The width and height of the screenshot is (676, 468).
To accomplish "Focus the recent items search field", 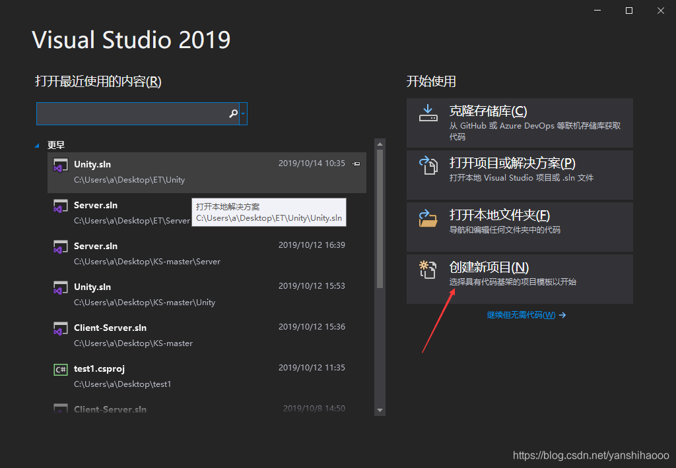I will (138, 113).
